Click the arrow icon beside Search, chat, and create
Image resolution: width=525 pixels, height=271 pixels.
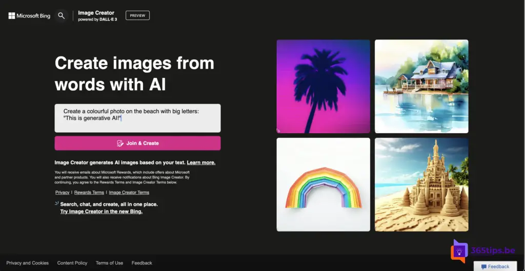56,203
